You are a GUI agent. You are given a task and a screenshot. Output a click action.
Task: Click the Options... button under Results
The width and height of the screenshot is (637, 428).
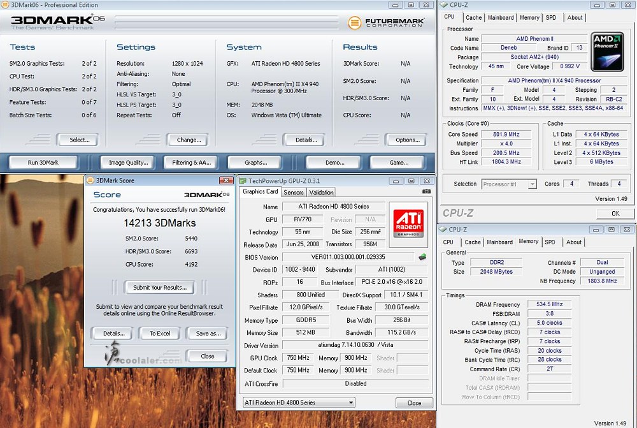(x=407, y=140)
